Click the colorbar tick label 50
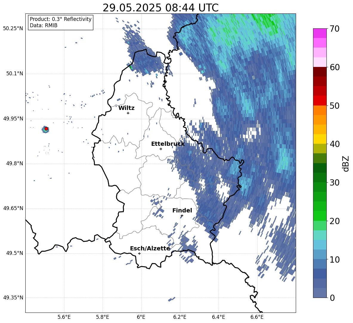 335,105
